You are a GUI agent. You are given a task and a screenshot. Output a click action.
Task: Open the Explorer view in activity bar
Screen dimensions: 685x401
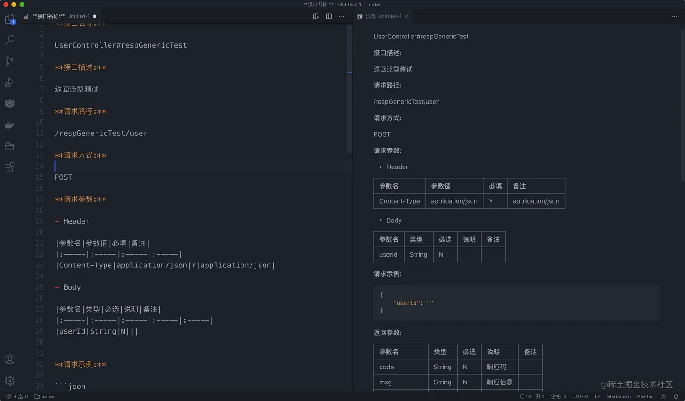coord(10,19)
